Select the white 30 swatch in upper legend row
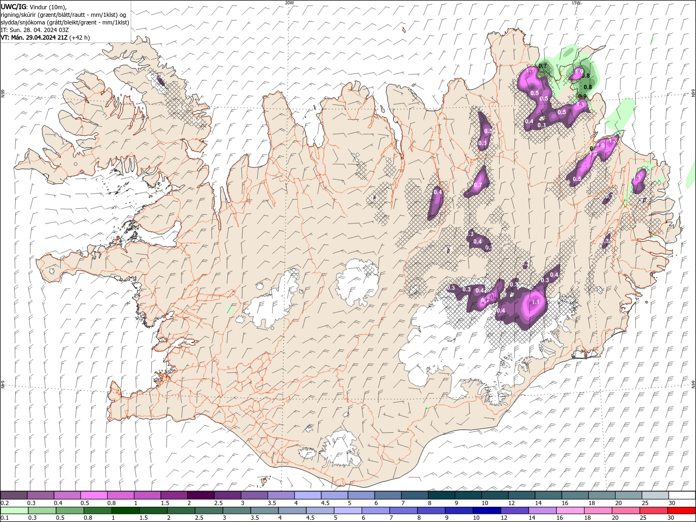The image size is (696, 522). tap(681, 495)
